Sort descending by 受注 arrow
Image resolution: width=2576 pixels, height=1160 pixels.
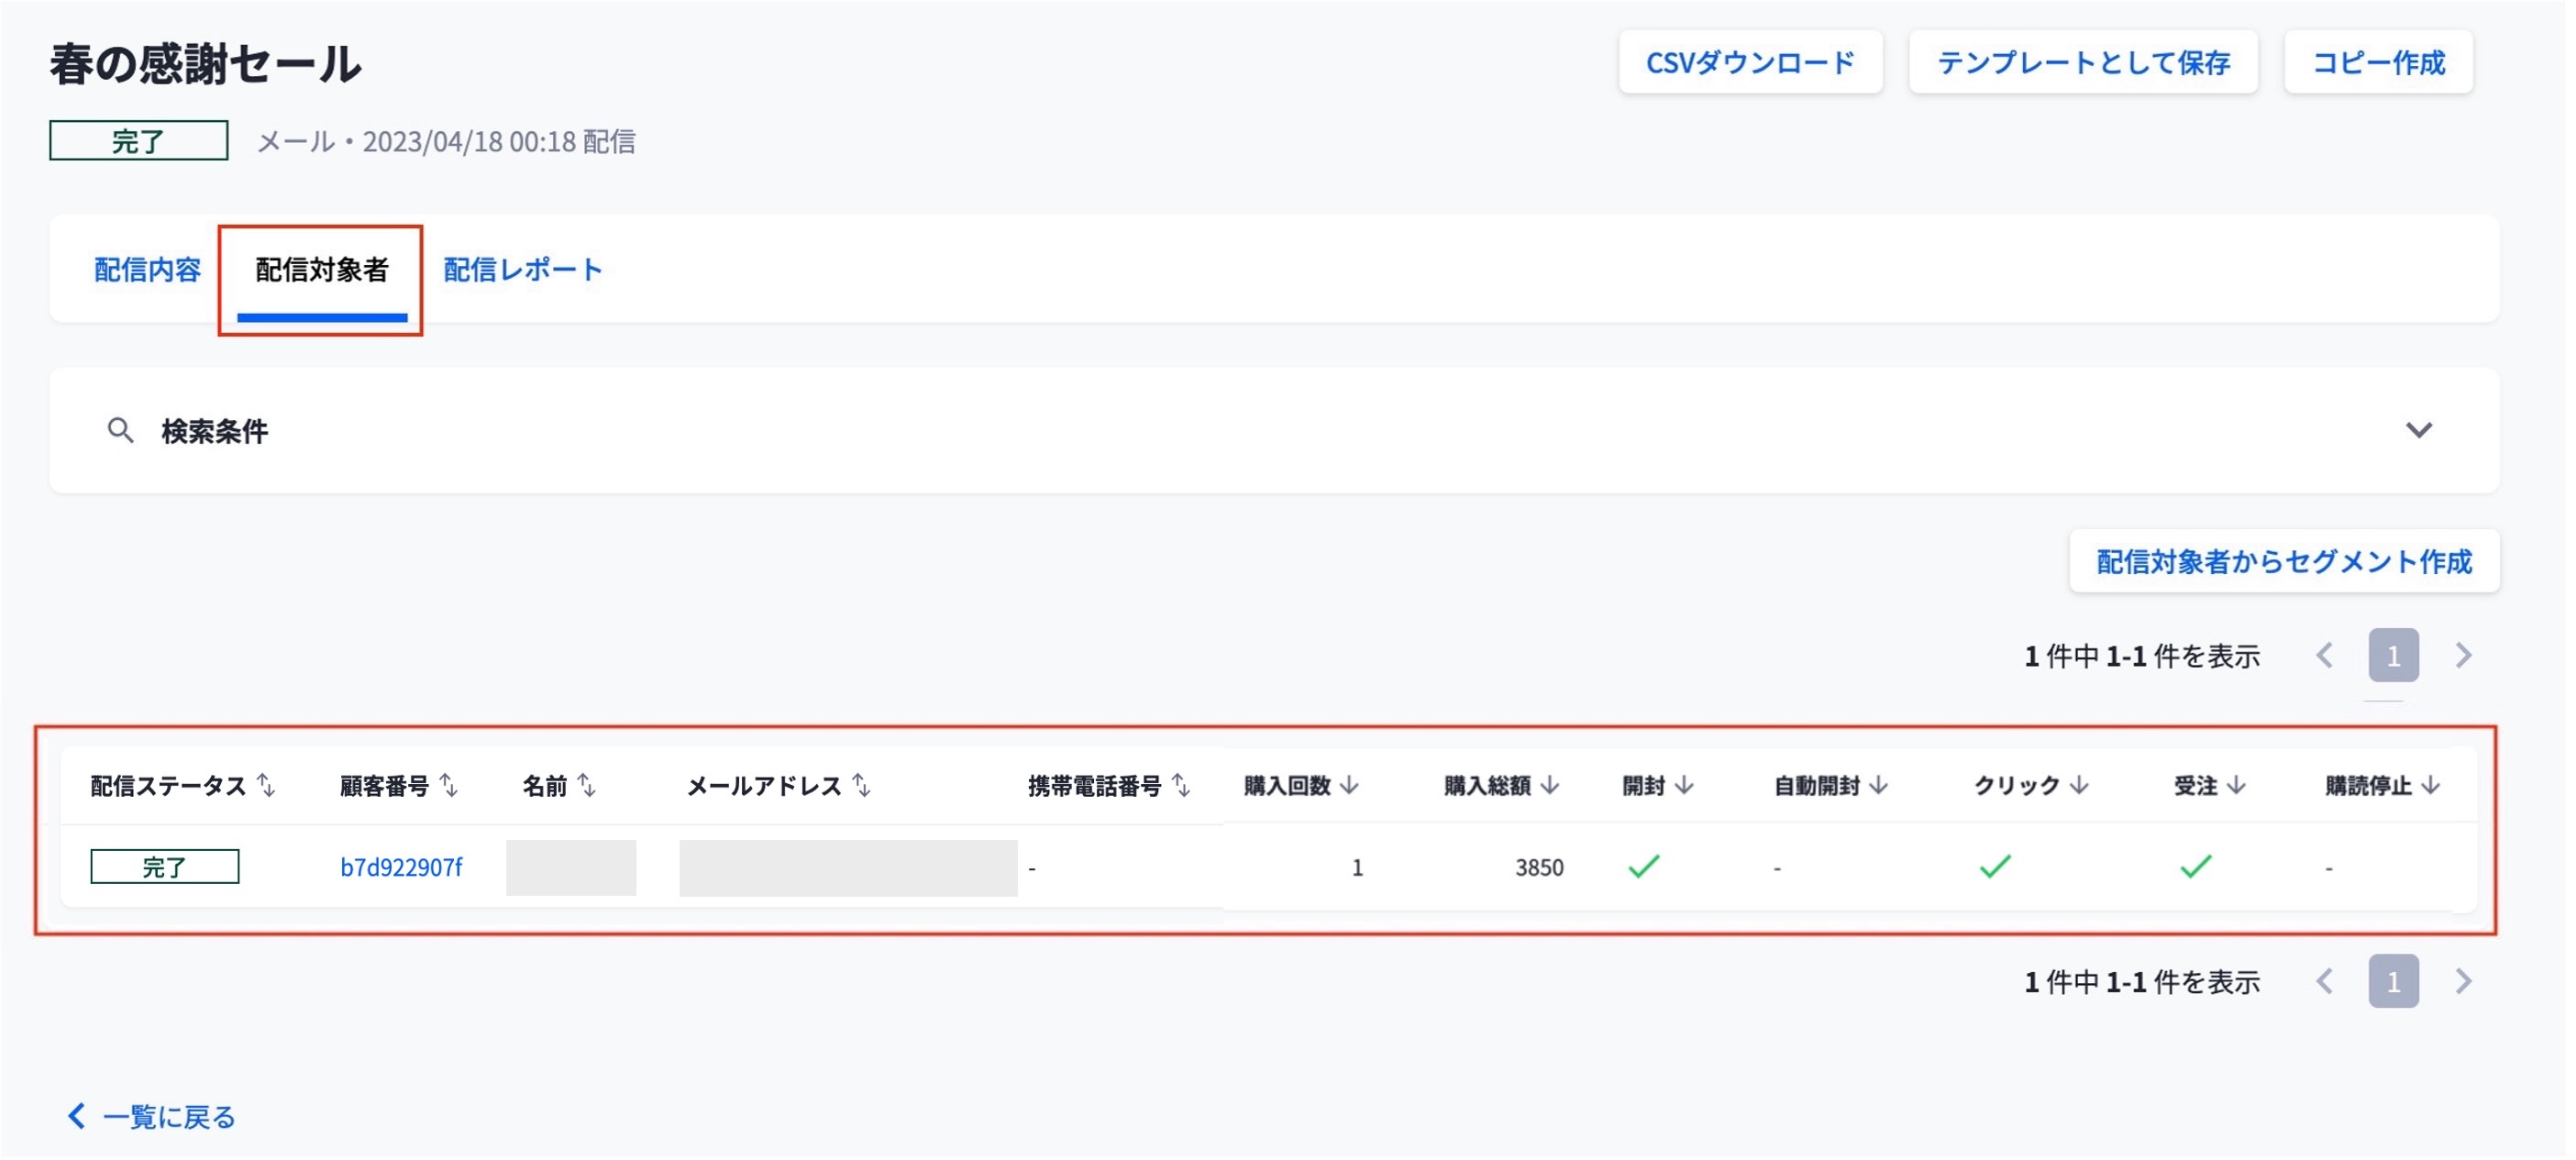[x=2237, y=786]
